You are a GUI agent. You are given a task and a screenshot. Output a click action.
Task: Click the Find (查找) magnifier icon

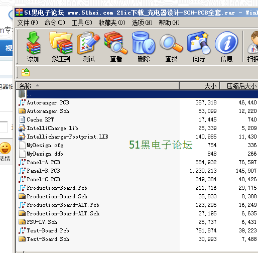pos(171,43)
